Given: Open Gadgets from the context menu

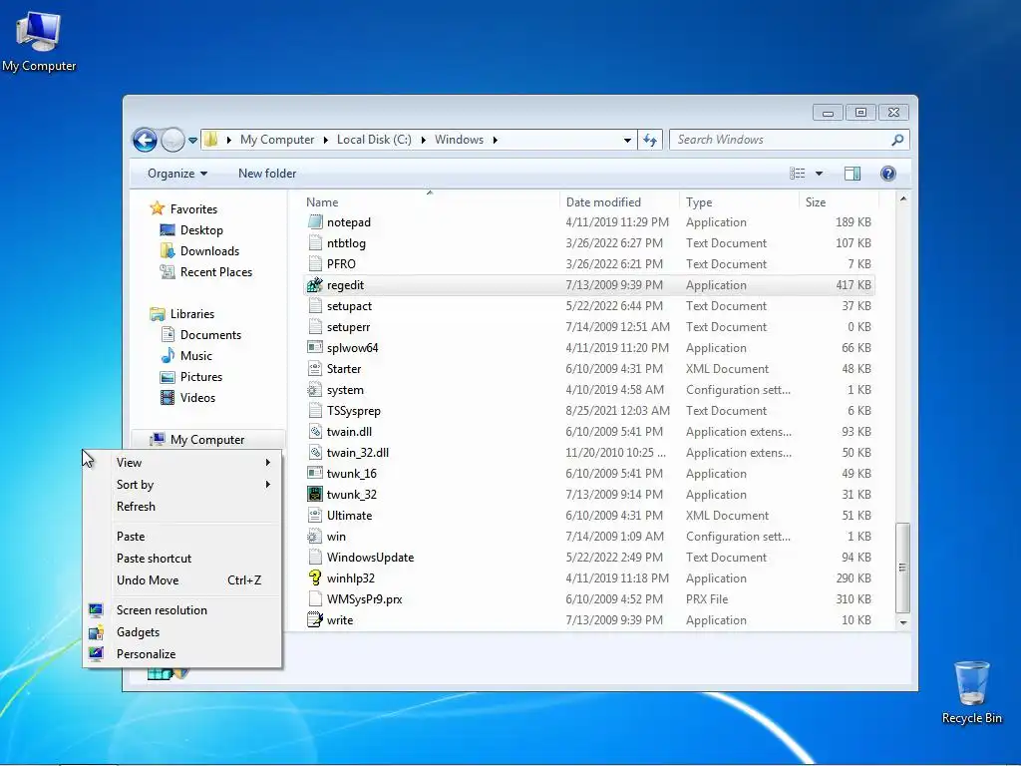Looking at the screenshot, I should point(183,632).
